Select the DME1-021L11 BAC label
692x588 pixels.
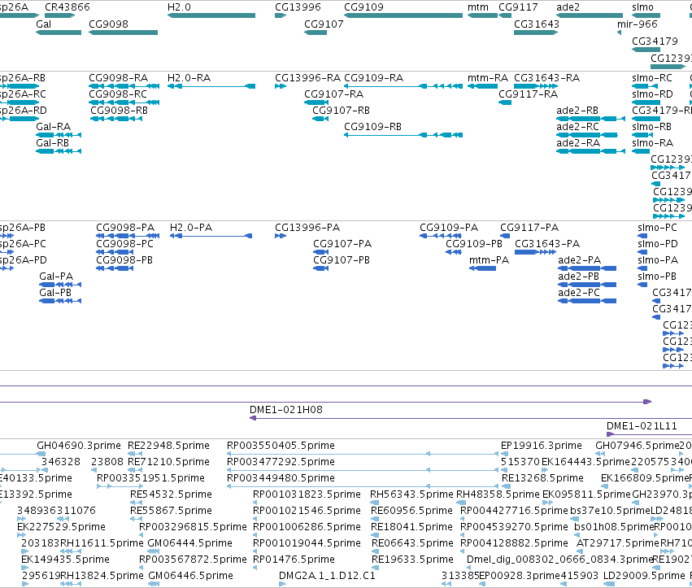(x=642, y=426)
